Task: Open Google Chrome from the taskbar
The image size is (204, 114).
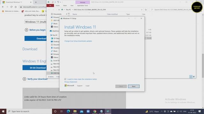Action: (95, 111)
